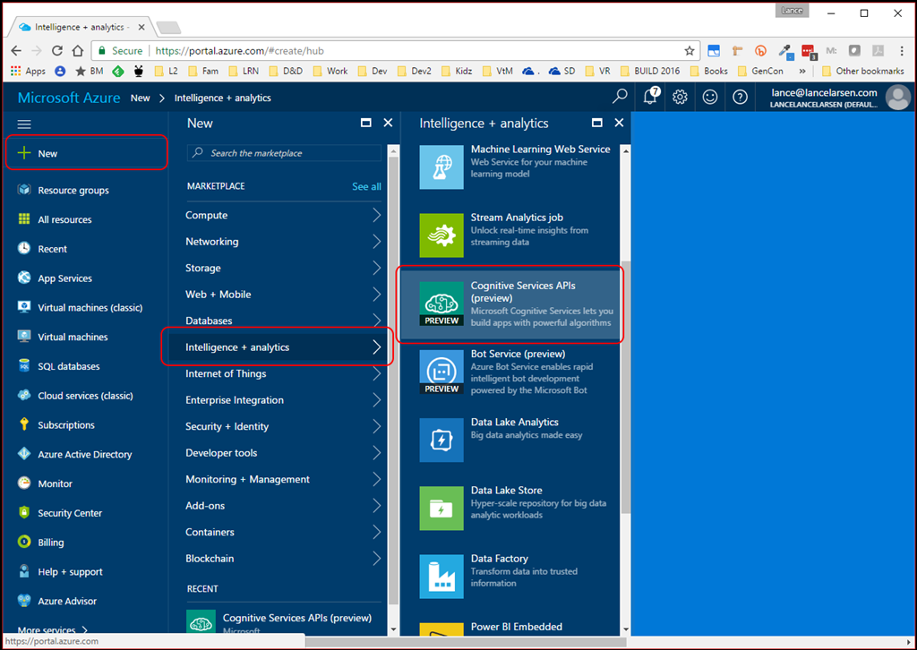This screenshot has width=917, height=650.
Task: Select the Data Lake Analytics icon
Action: tap(441, 440)
